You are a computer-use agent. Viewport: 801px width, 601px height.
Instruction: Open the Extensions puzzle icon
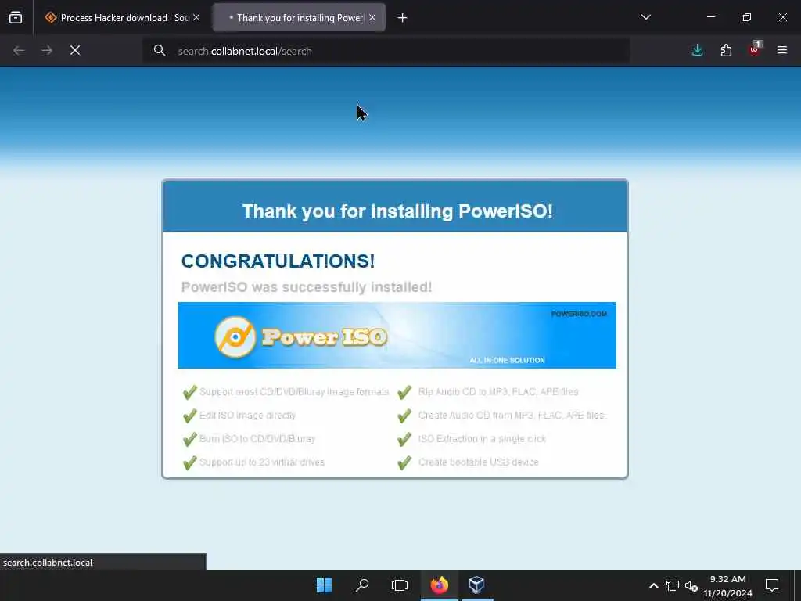[726, 51]
